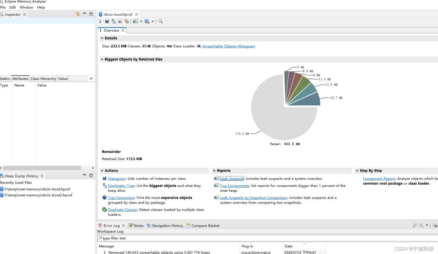
Task: Run the expert system report icon
Action: [136, 21]
